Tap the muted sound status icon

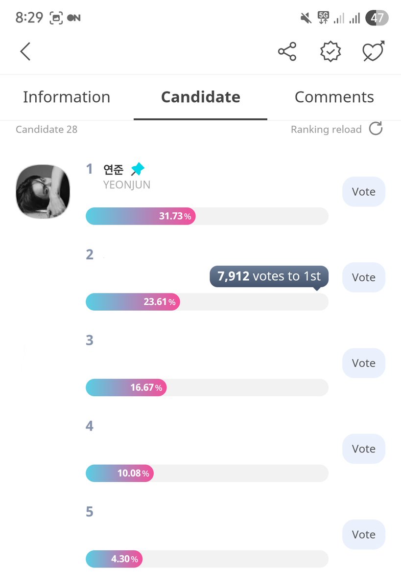306,18
